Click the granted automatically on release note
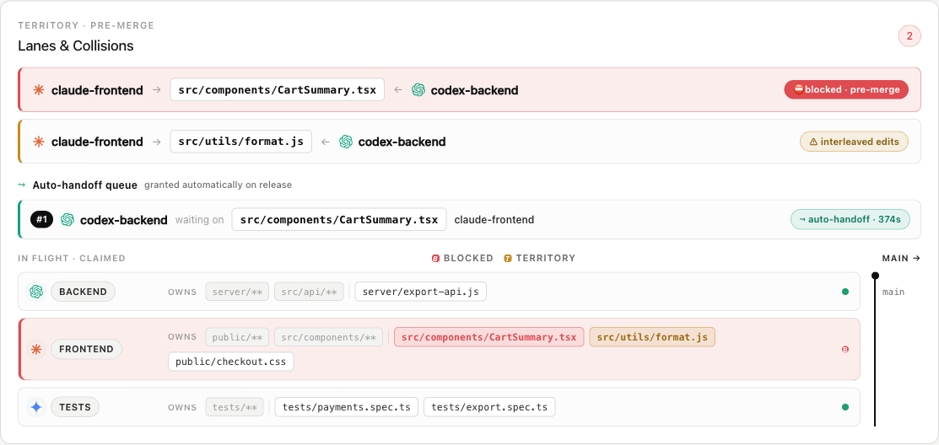Image resolution: width=939 pixels, height=445 pixels. [x=218, y=185]
